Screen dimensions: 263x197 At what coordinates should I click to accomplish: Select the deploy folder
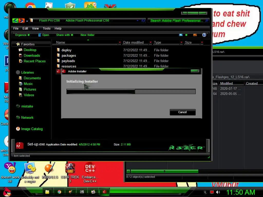(x=67, y=50)
